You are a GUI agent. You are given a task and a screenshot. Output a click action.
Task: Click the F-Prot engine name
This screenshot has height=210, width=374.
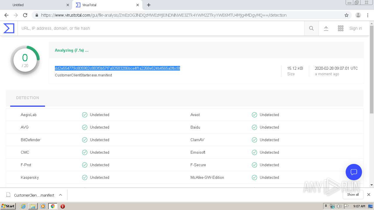pos(26,165)
